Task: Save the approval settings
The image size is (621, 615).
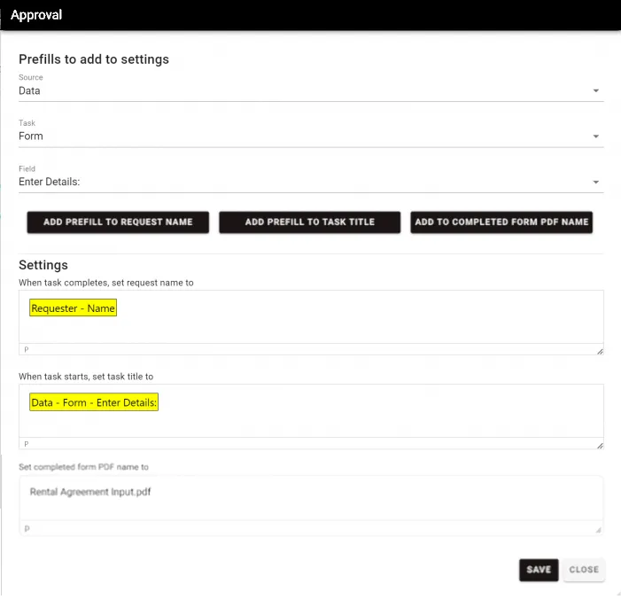Action: (538, 570)
